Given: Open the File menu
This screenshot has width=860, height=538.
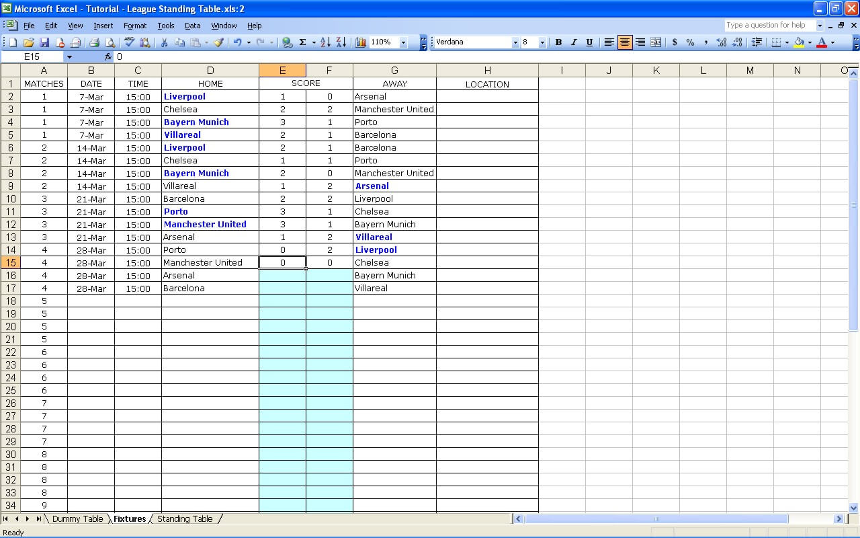Looking at the screenshot, I should coord(29,26).
